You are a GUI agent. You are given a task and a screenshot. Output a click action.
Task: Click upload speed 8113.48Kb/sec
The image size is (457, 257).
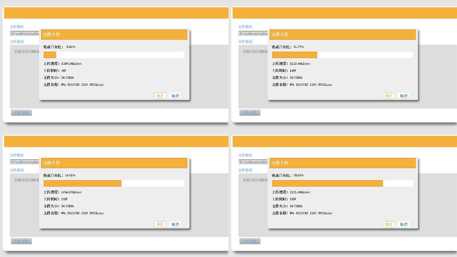coord(300,63)
